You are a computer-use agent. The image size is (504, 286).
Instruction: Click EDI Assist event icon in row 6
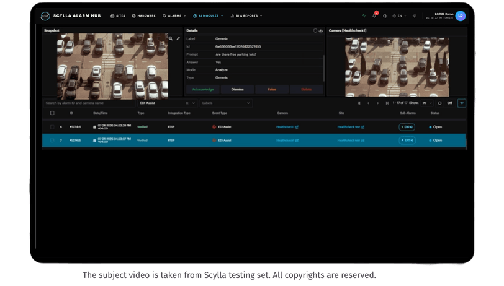214,127
